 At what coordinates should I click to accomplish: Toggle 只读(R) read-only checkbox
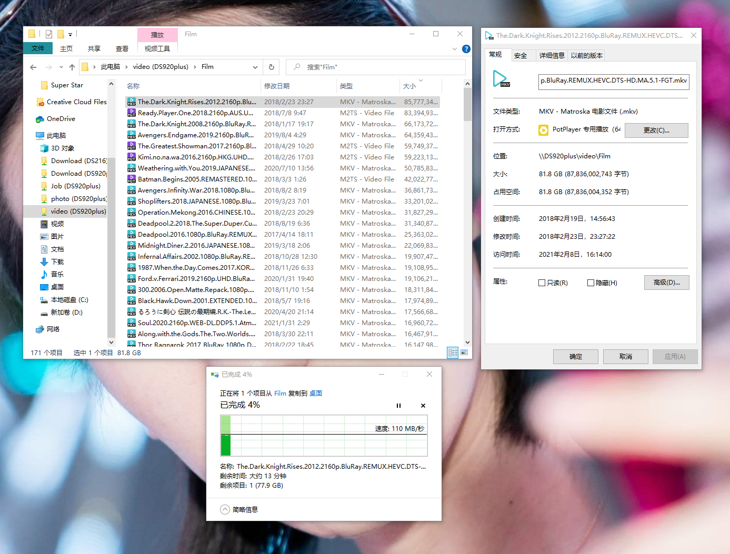[542, 283]
